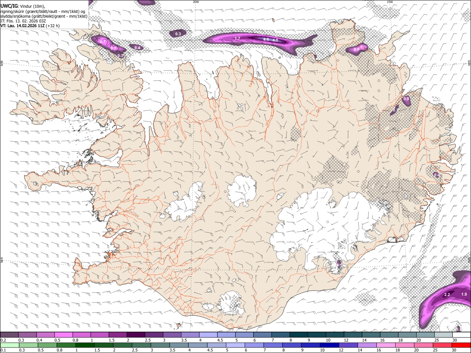Image resolution: width=471 pixels, height=353 pixels.
Task: Pick the 30 white snow swatch
Action: [461, 335]
